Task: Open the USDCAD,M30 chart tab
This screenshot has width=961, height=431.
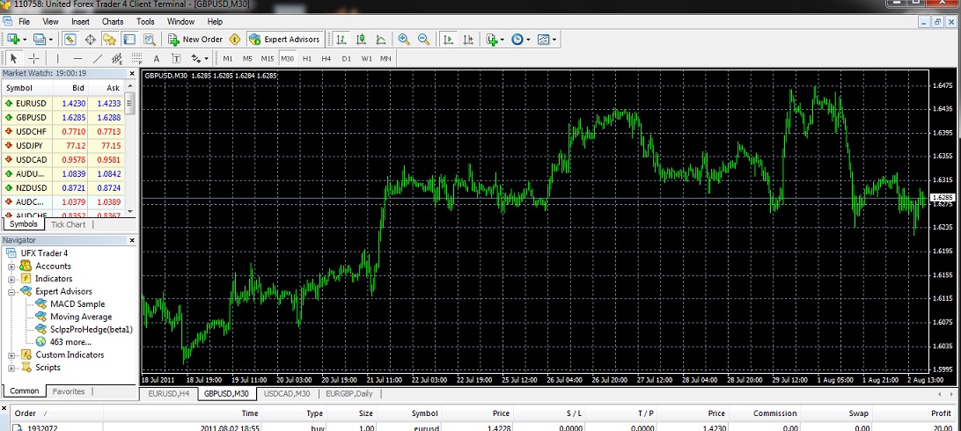Action: tap(287, 394)
